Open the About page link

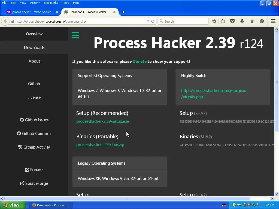34,61
